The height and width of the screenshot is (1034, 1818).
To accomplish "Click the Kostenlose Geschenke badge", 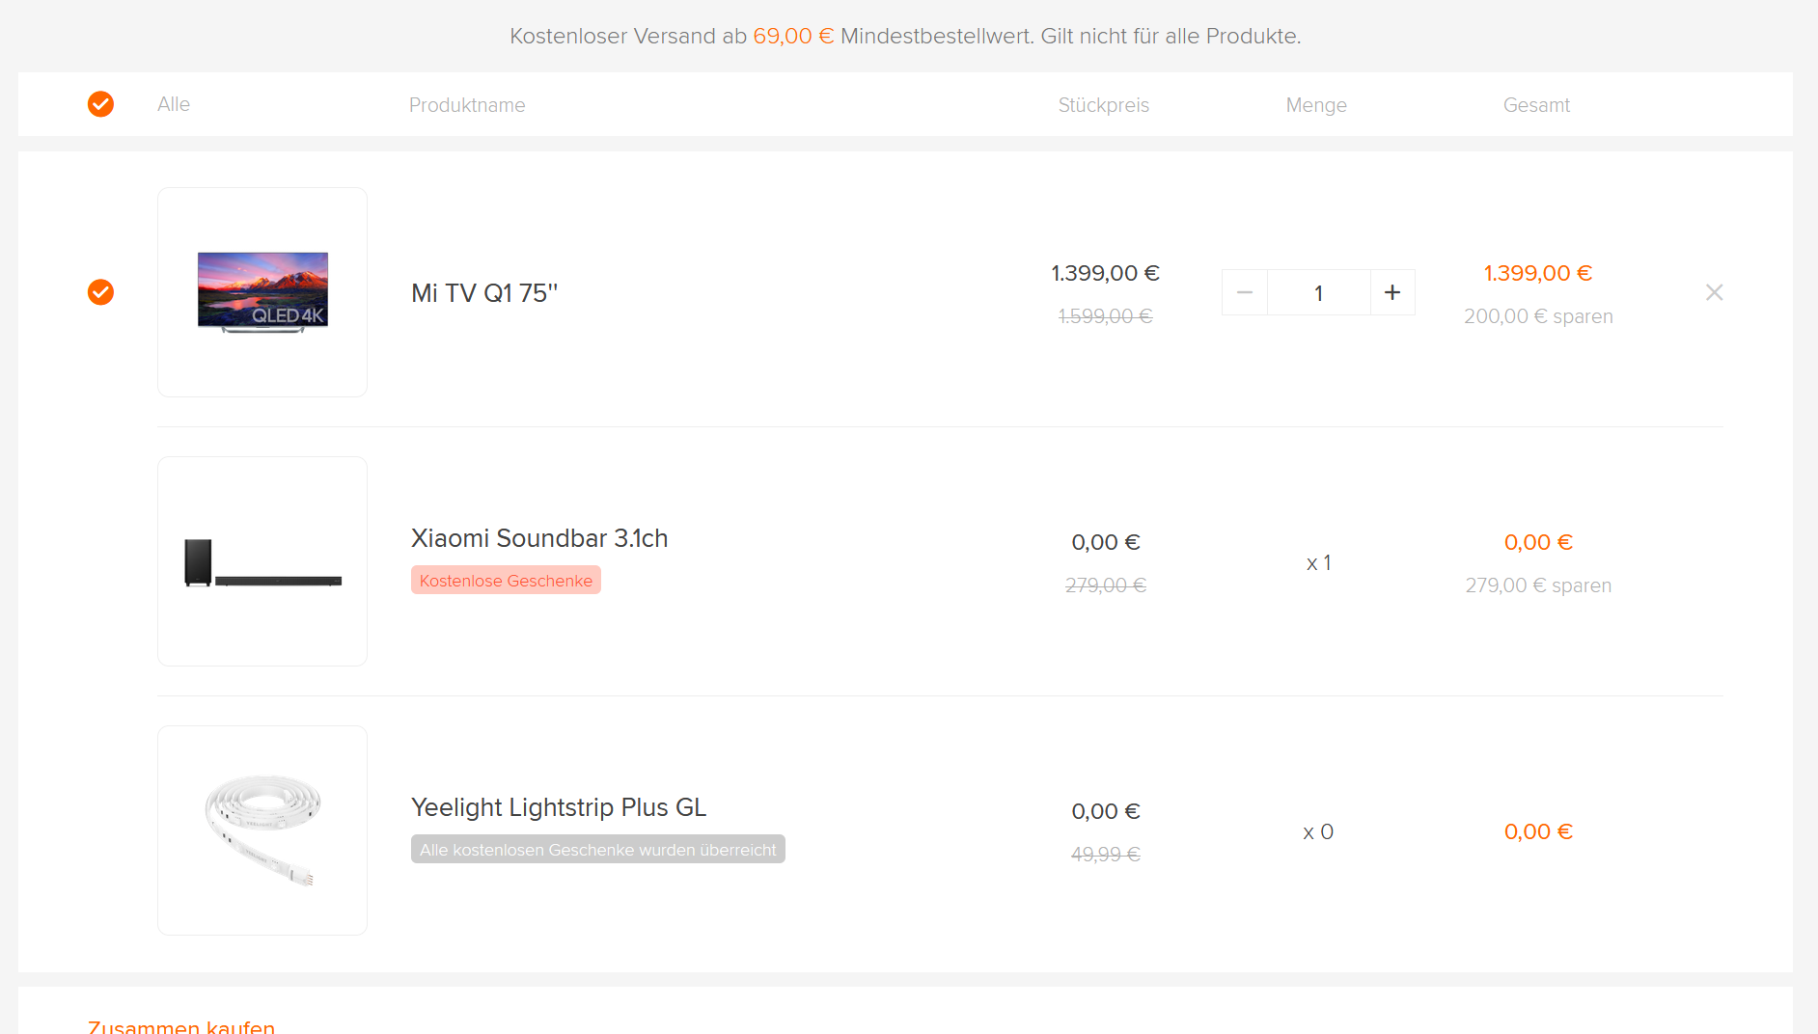I will coord(506,581).
